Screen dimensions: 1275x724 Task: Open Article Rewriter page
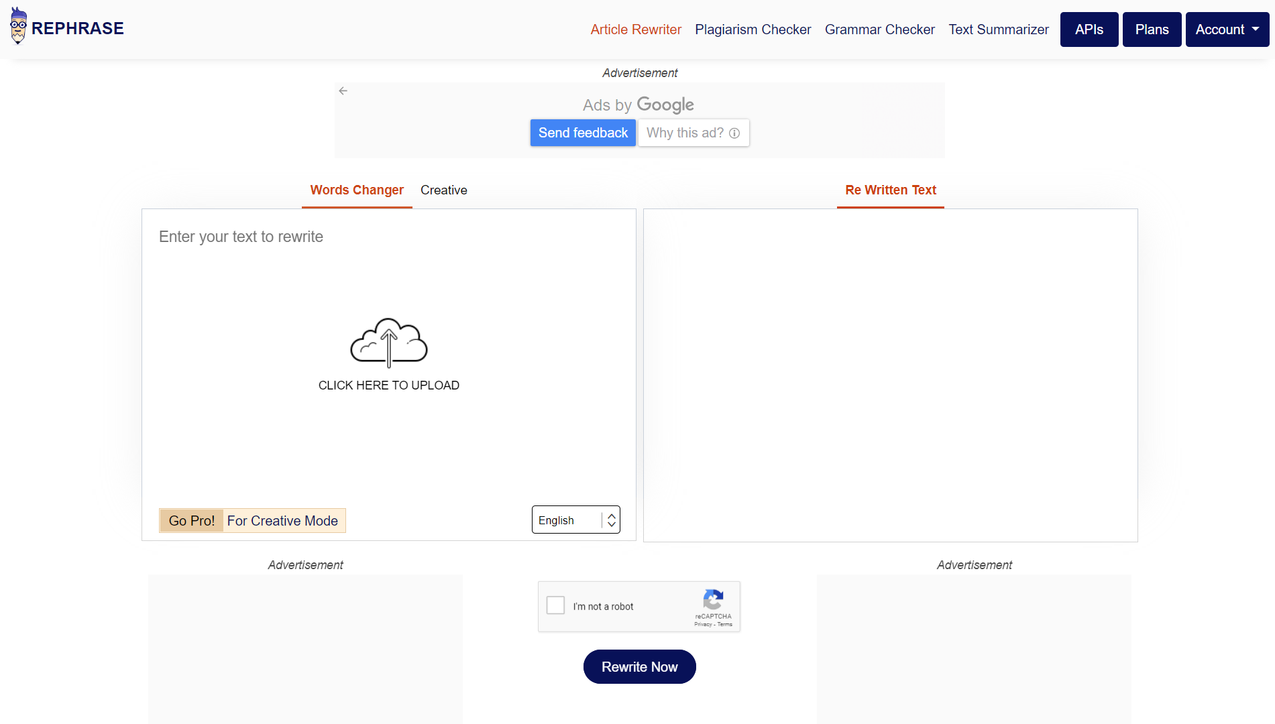(636, 29)
